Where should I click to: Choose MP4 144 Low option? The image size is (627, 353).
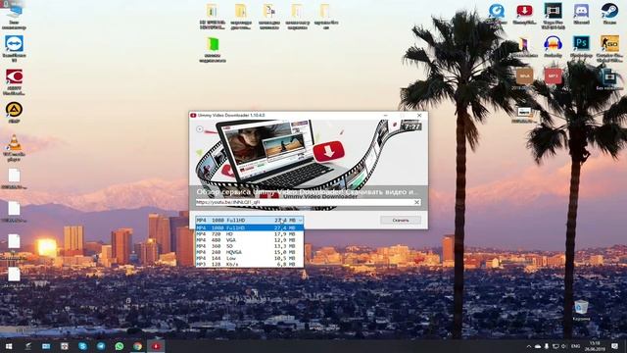tap(249, 258)
